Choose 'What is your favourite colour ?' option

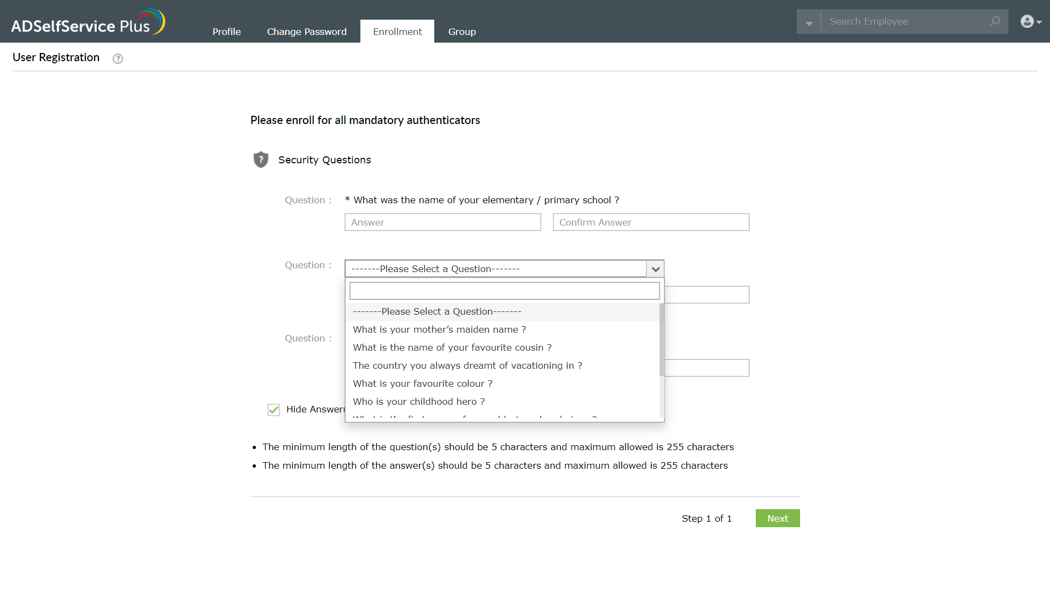point(422,383)
